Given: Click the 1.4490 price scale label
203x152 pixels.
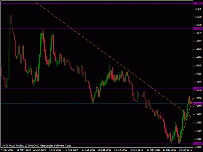Looking at the screenshot, I should click(x=198, y=57).
